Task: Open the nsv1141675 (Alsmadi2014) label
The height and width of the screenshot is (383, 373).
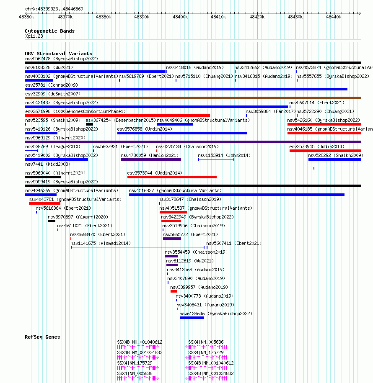Action: coord(101,244)
